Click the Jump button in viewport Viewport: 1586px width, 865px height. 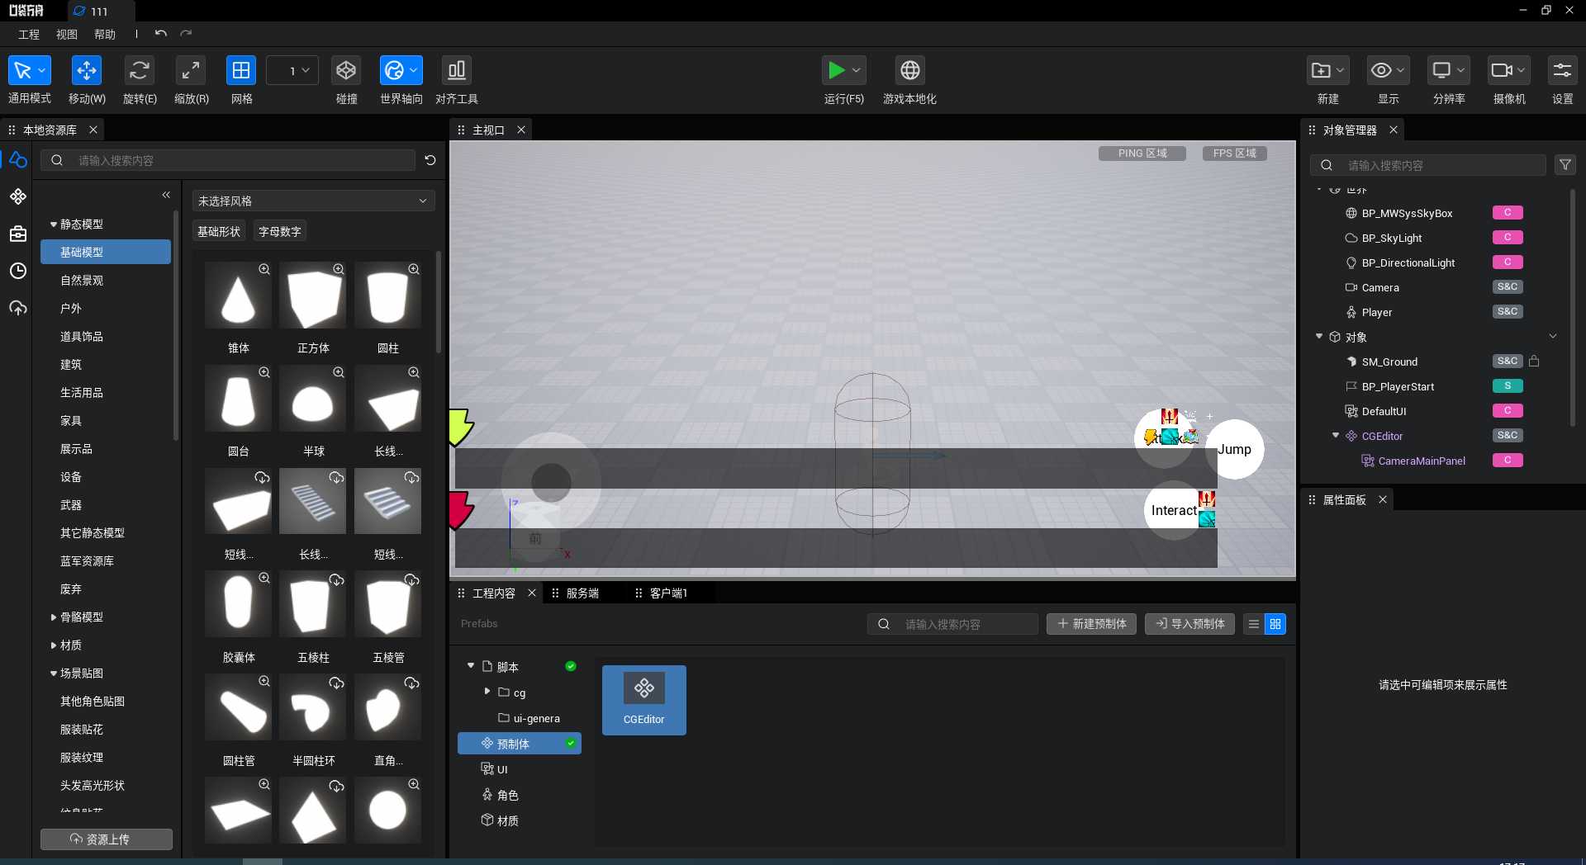click(x=1234, y=449)
